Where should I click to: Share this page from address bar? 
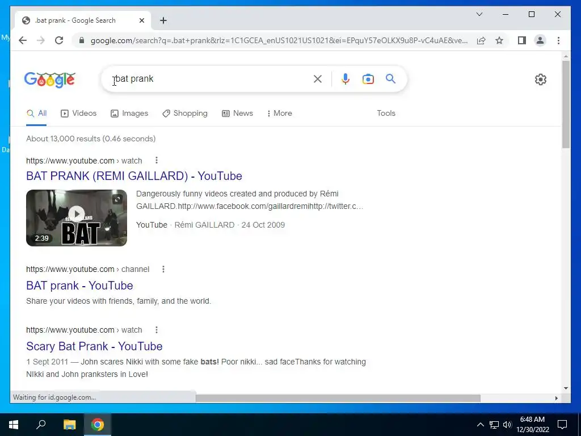coord(481,40)
